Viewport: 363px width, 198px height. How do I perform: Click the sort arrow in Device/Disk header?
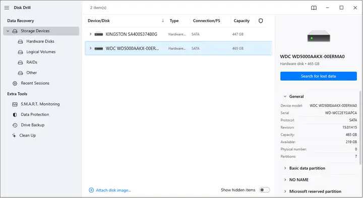click(x=163, y=21)
